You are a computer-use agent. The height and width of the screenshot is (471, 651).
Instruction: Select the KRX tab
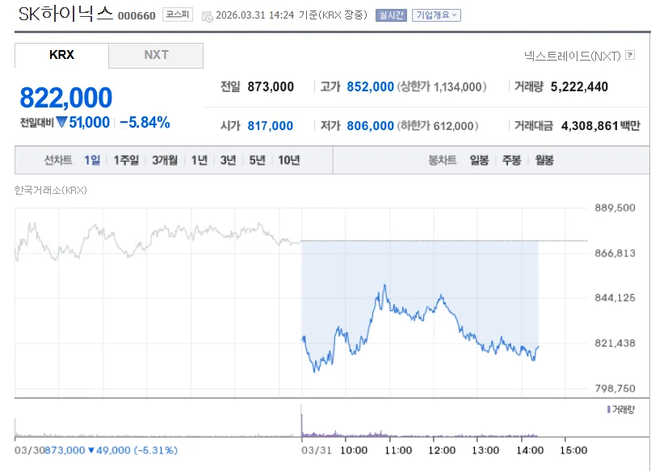click(x=61, y=55)
